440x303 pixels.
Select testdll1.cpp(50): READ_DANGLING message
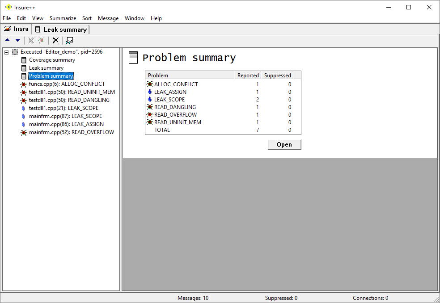69,100
